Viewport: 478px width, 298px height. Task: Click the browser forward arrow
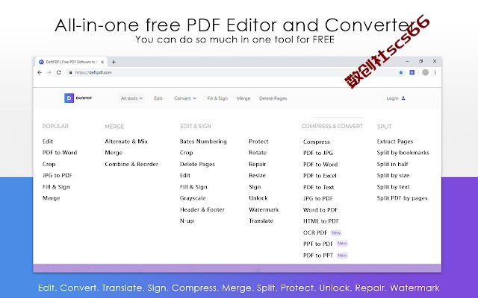(x=49, y=72)
